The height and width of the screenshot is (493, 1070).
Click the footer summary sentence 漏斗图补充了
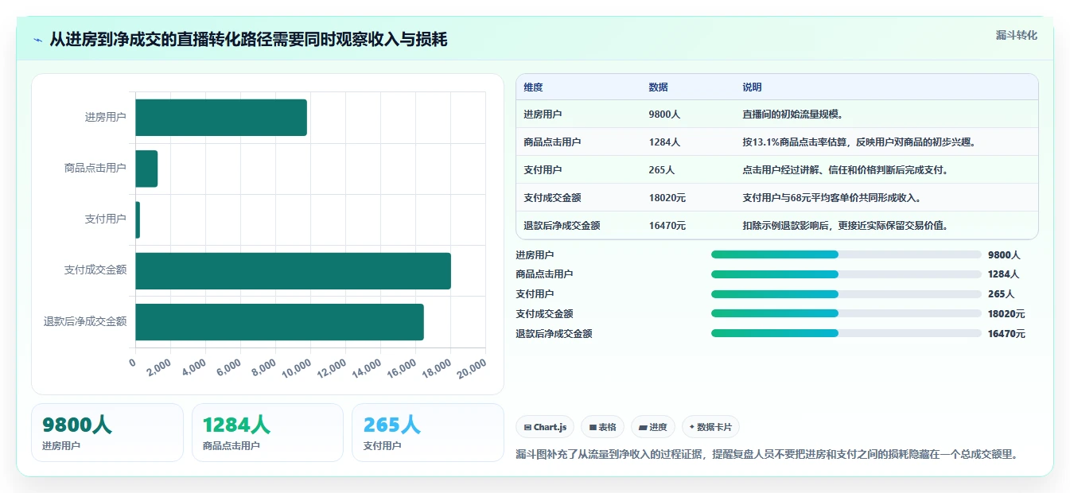[767, 455]
